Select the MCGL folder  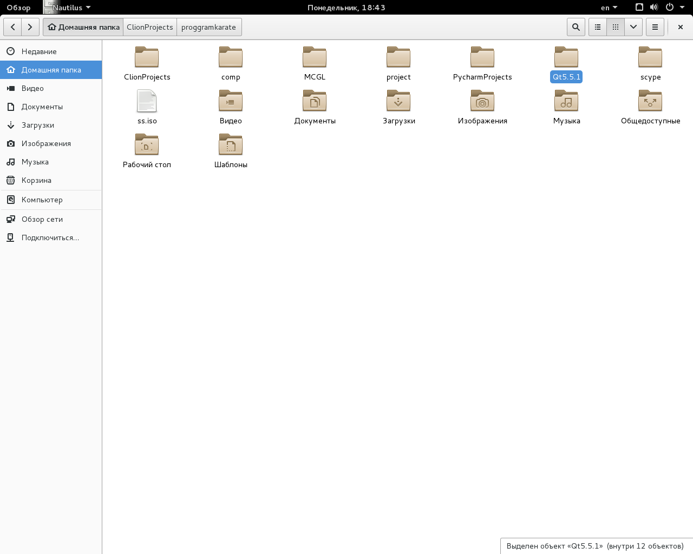point(315,63)
